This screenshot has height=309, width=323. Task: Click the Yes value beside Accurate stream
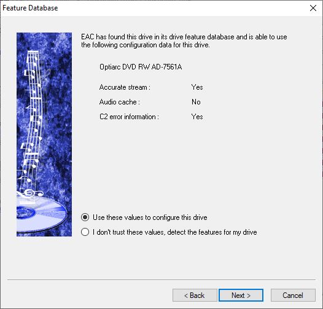click(197, 87)
